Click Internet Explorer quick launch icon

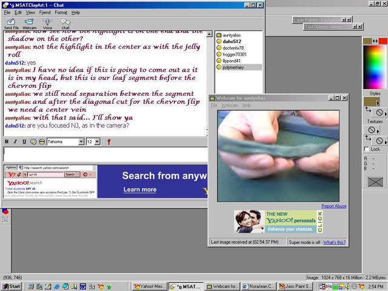[56, 287]
